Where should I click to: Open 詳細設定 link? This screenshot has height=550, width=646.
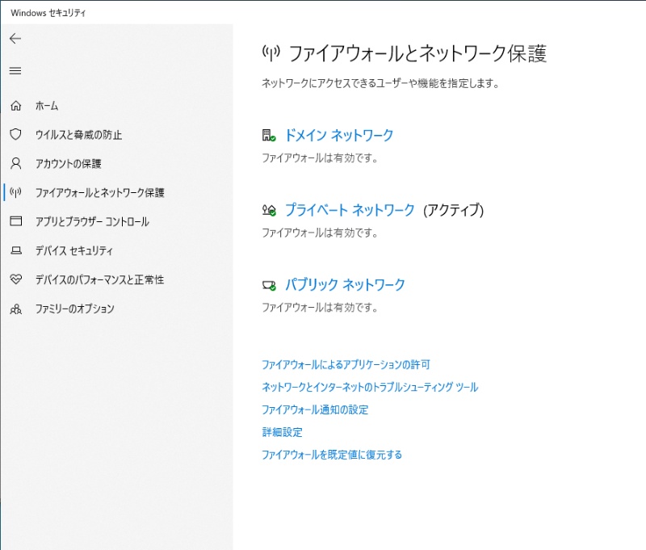coord(282,432)
